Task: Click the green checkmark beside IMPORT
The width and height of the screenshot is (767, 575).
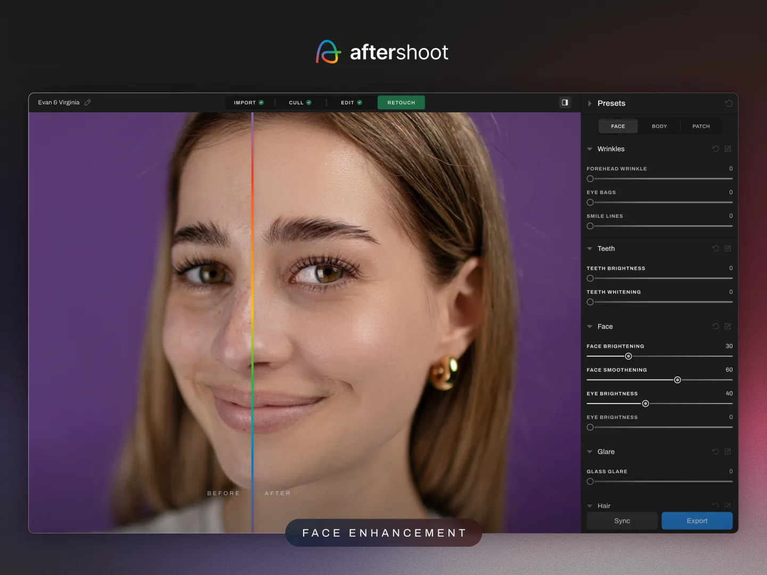Action: (x=261, y=102)
